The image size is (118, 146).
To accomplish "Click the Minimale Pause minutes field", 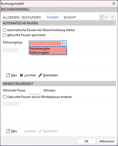I will coord(35,91).
